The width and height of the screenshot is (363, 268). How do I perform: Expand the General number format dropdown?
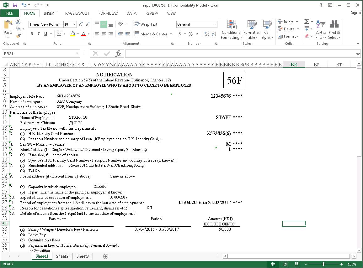pyautogui.click(x=215, y=24)
